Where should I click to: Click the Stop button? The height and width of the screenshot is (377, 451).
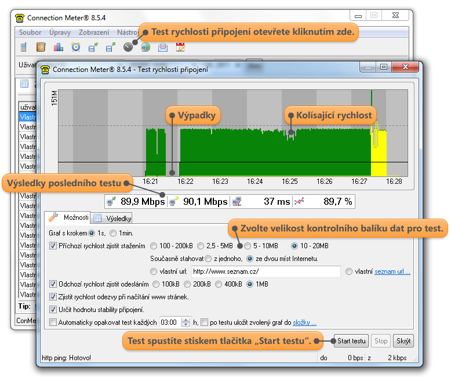[x=381, y=341]
